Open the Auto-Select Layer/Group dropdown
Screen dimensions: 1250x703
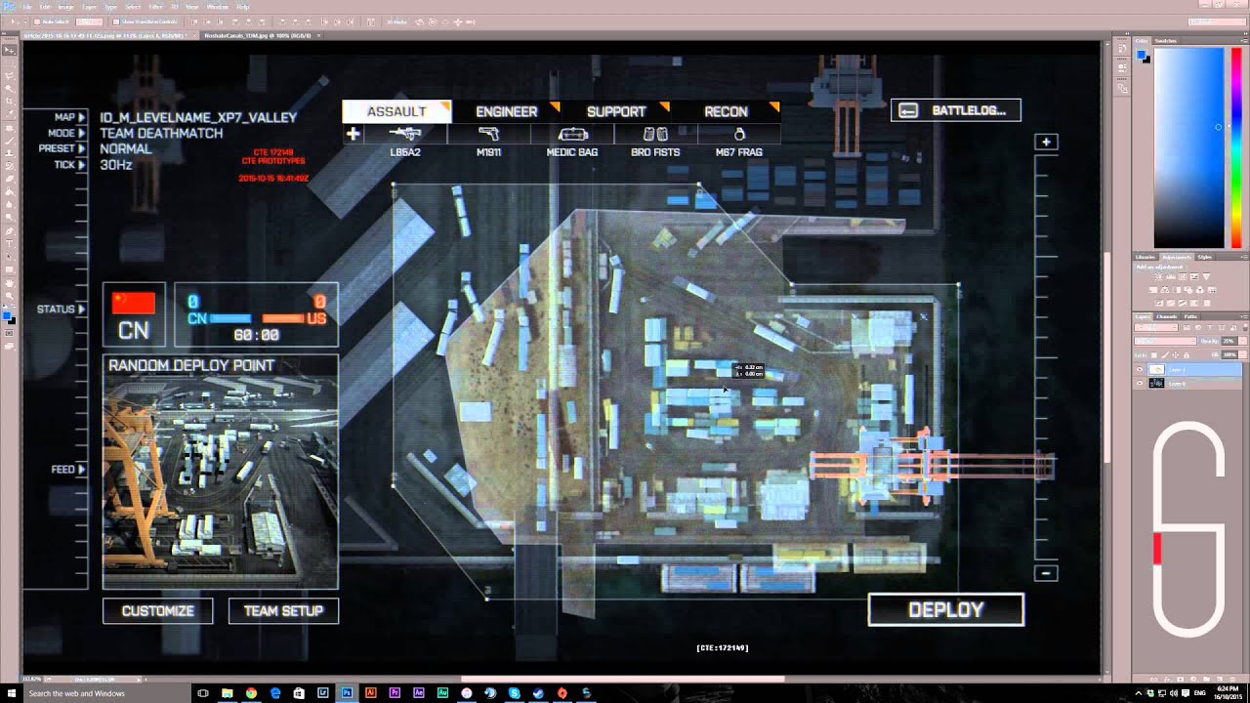(89, 21)
